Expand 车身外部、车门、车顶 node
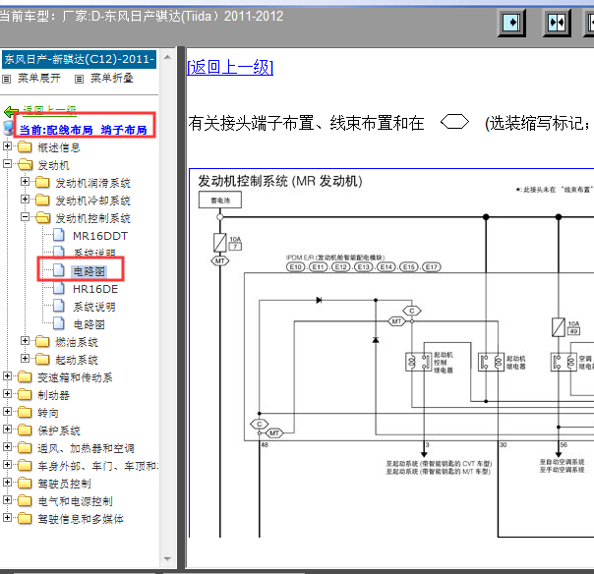The width and height of the screenshot is (594, 574). [7, 464]
